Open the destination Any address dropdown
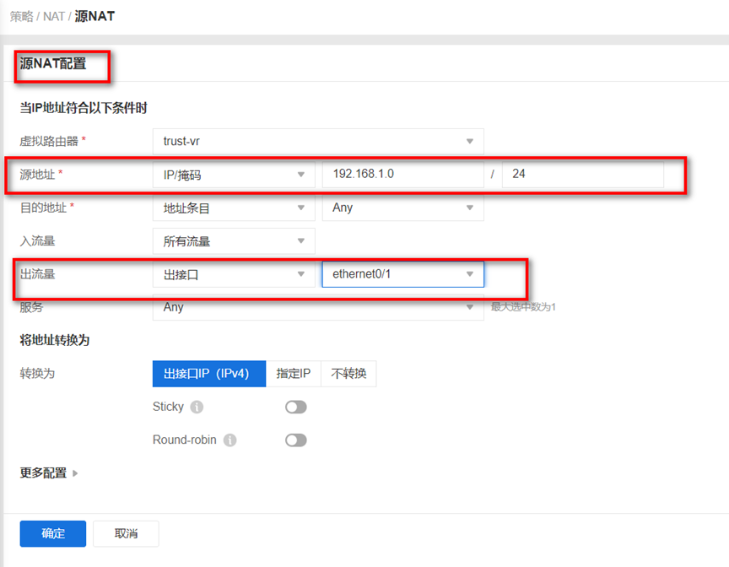Screen dimensions: 729x567 coord(402,208)
